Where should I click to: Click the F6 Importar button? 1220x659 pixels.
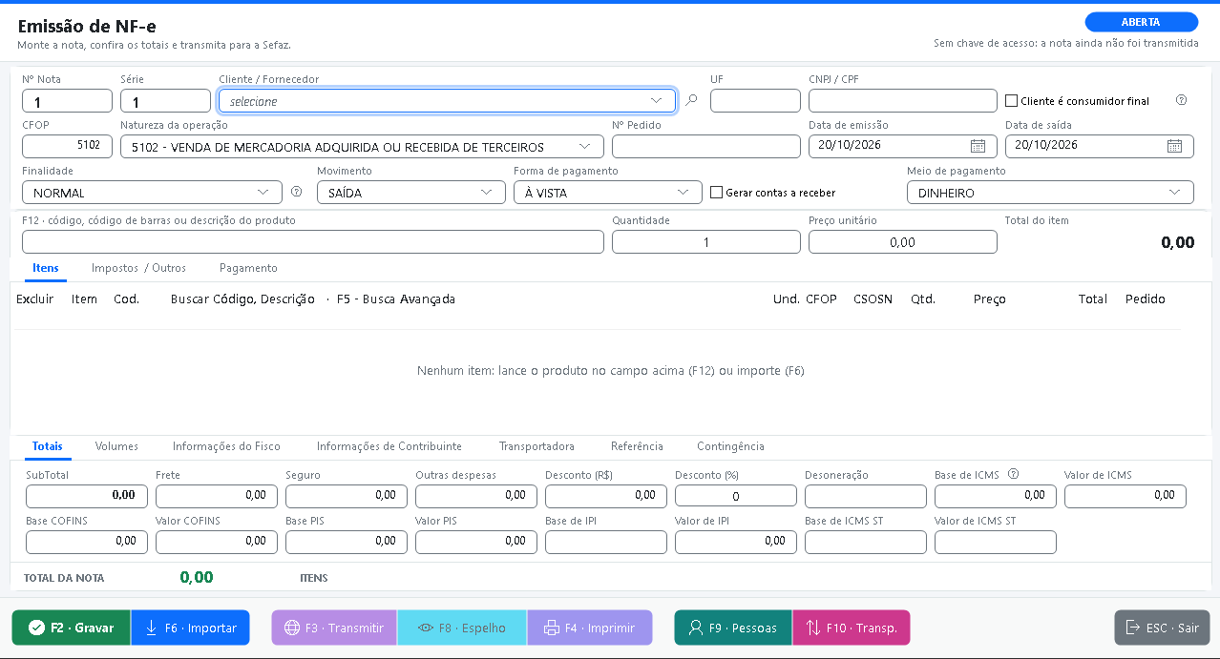pyautogui.click(x=190, y=628)
